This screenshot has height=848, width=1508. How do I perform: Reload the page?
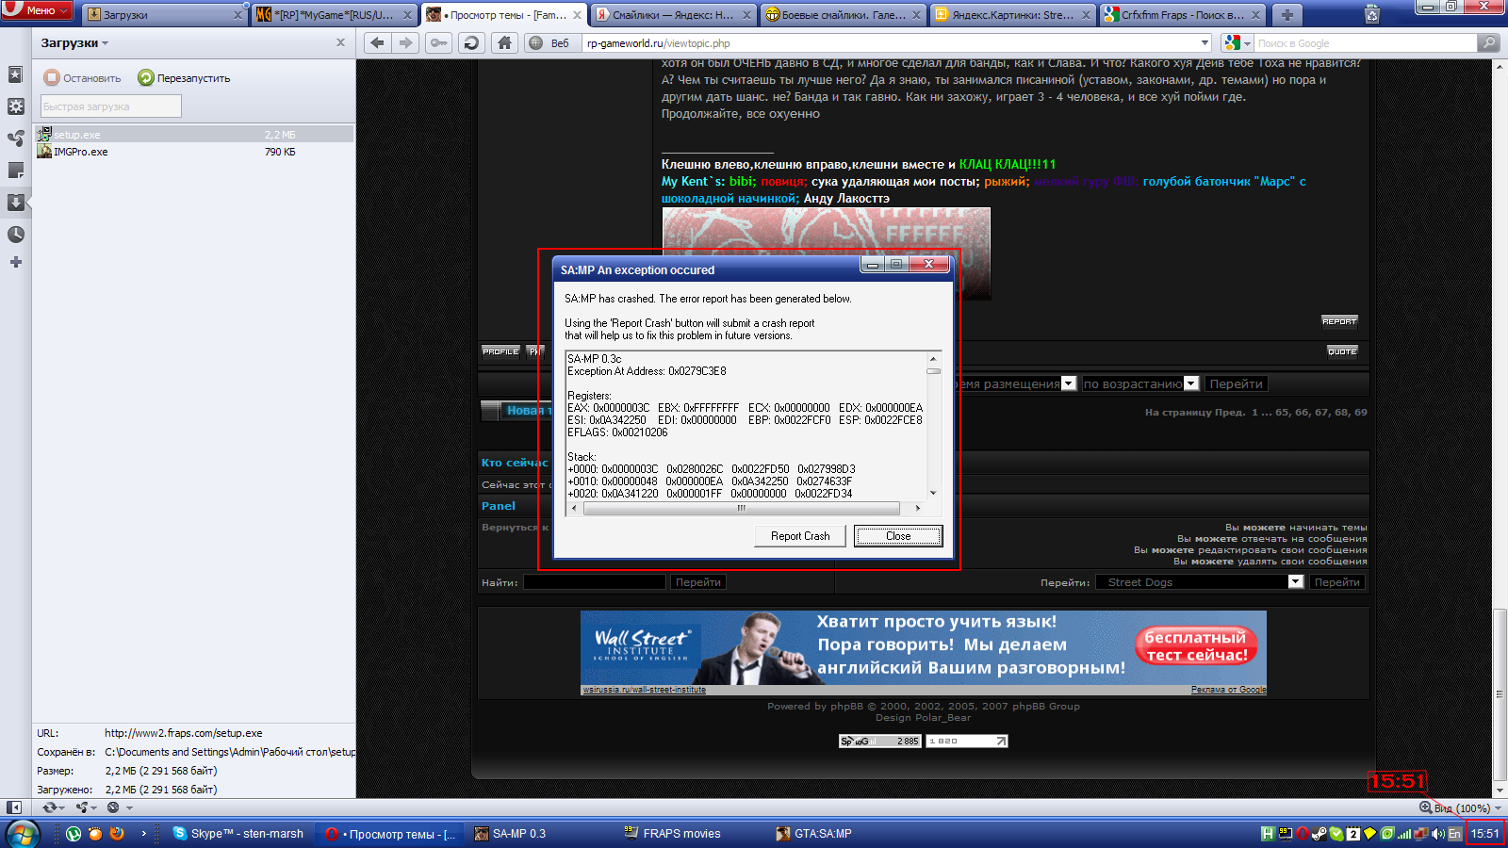point(472,42)
